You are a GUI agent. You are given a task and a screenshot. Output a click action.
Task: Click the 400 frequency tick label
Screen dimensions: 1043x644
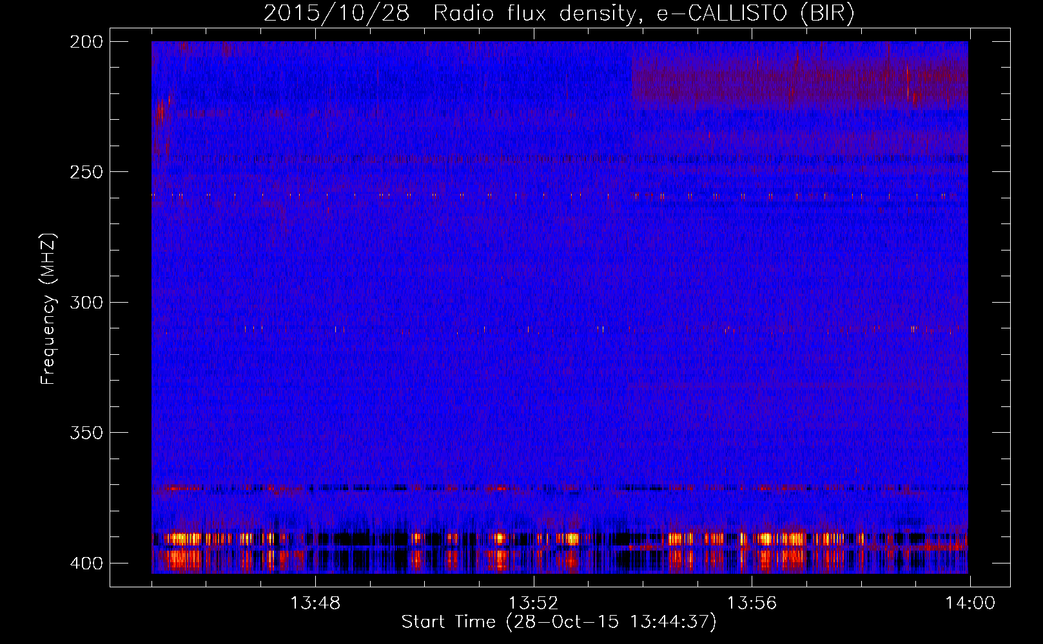tap(86, 563)
